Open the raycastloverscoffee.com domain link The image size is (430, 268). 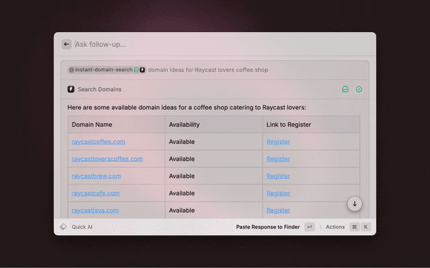(x=107, y=159)
